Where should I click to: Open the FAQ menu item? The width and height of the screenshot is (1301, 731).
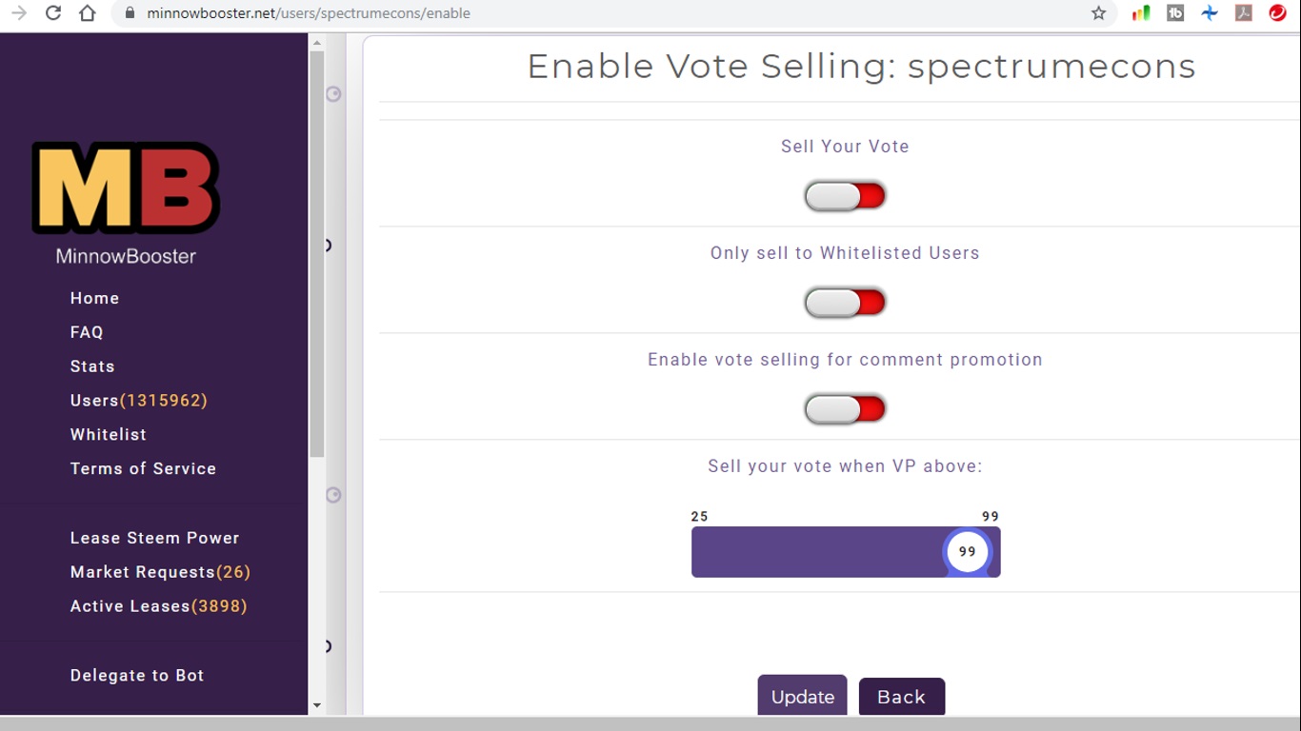coord(87,332)
